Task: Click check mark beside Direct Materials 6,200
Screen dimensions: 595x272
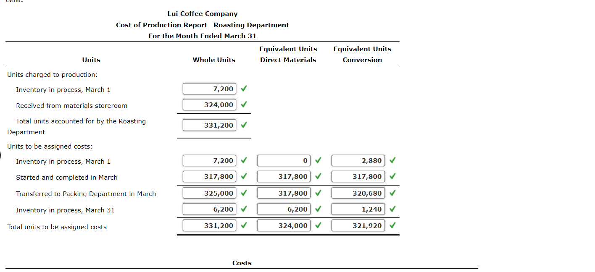Action: click(318, 209)
